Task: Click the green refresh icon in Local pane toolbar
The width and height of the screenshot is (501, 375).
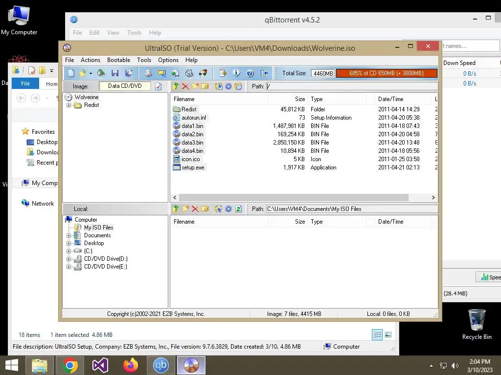Action: [238, 209]
